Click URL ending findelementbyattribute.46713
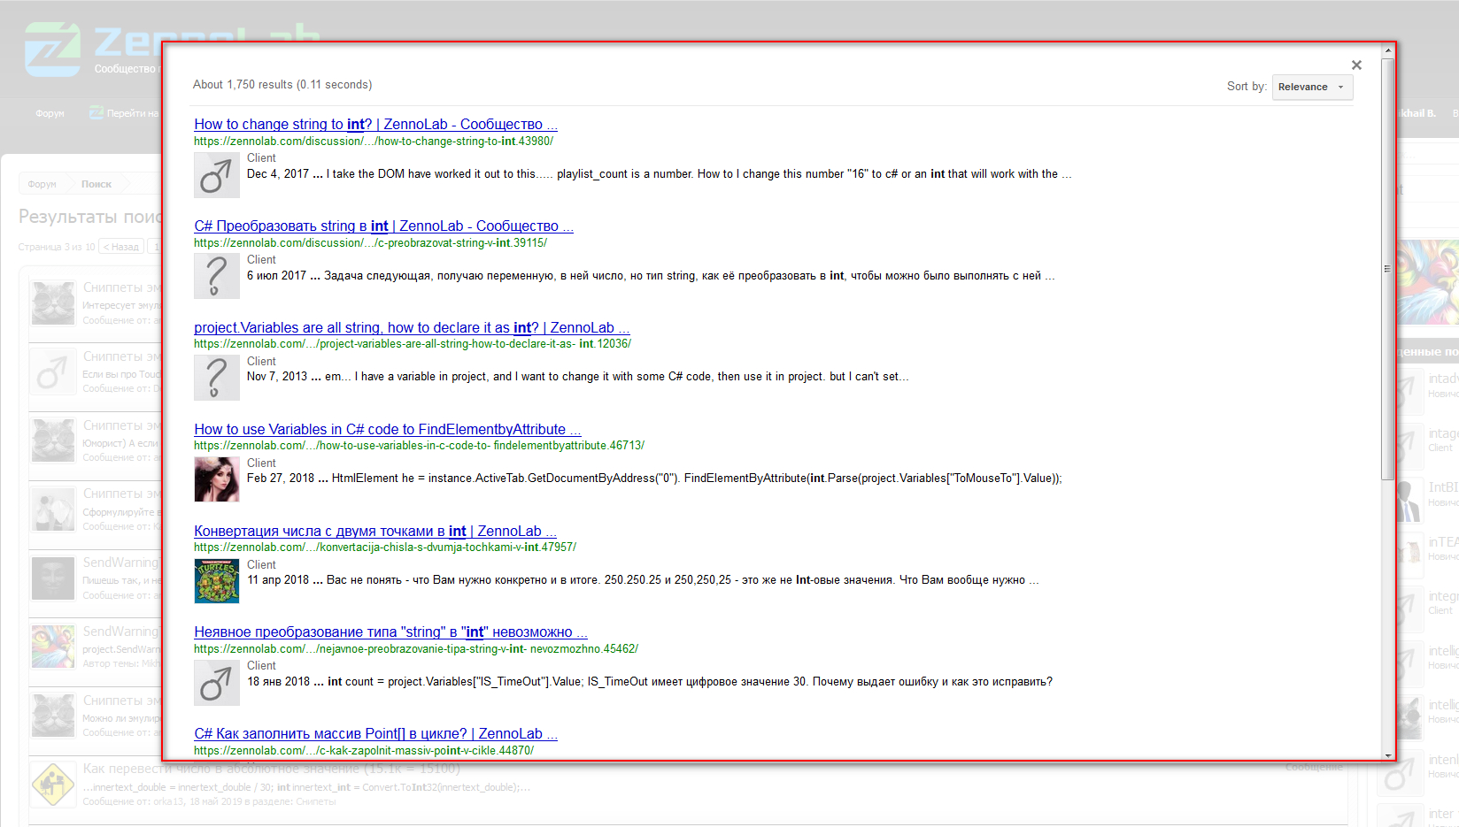1459x827 pixels. [420, 446]
